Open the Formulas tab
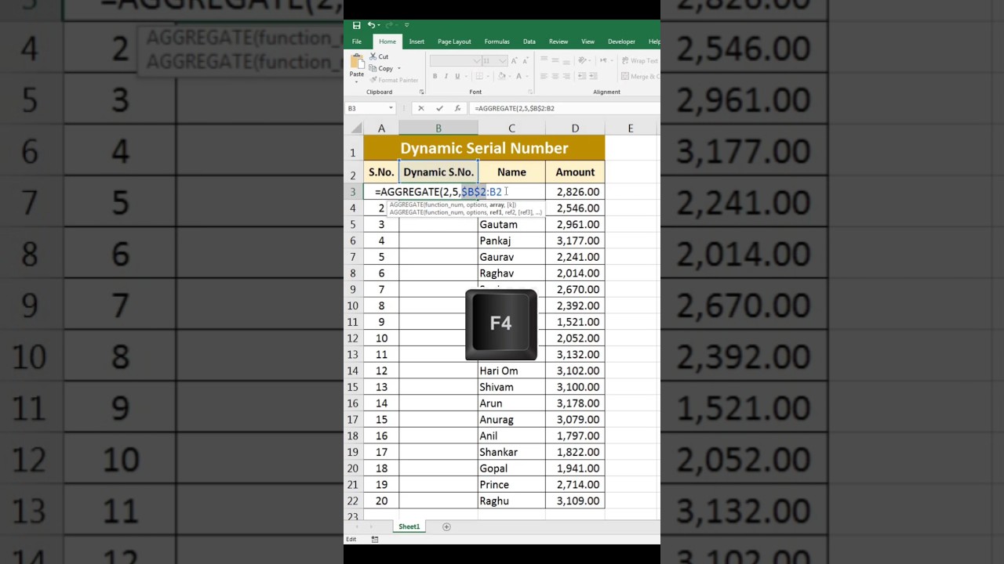Screen dimensions: 1004x564 coord(497,42)
